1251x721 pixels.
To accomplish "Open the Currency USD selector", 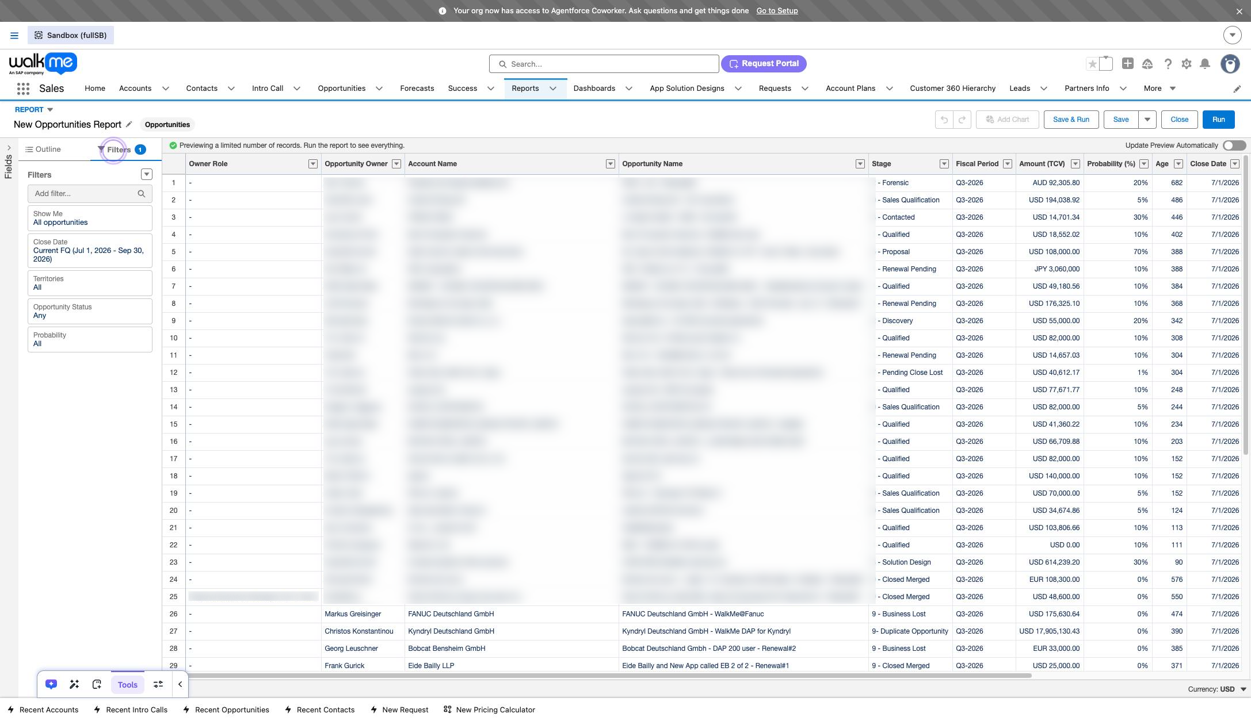I will pyautogui.click(x=1217, y=689).
